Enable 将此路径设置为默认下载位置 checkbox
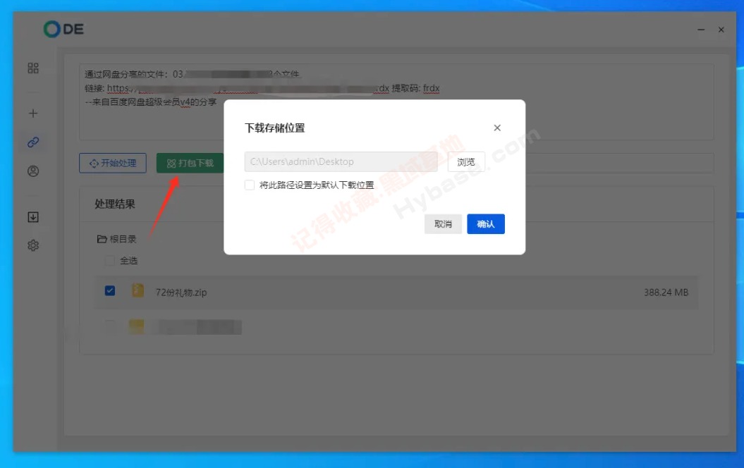The height and width of the screenshot is (468, 744). pos(250,185)
